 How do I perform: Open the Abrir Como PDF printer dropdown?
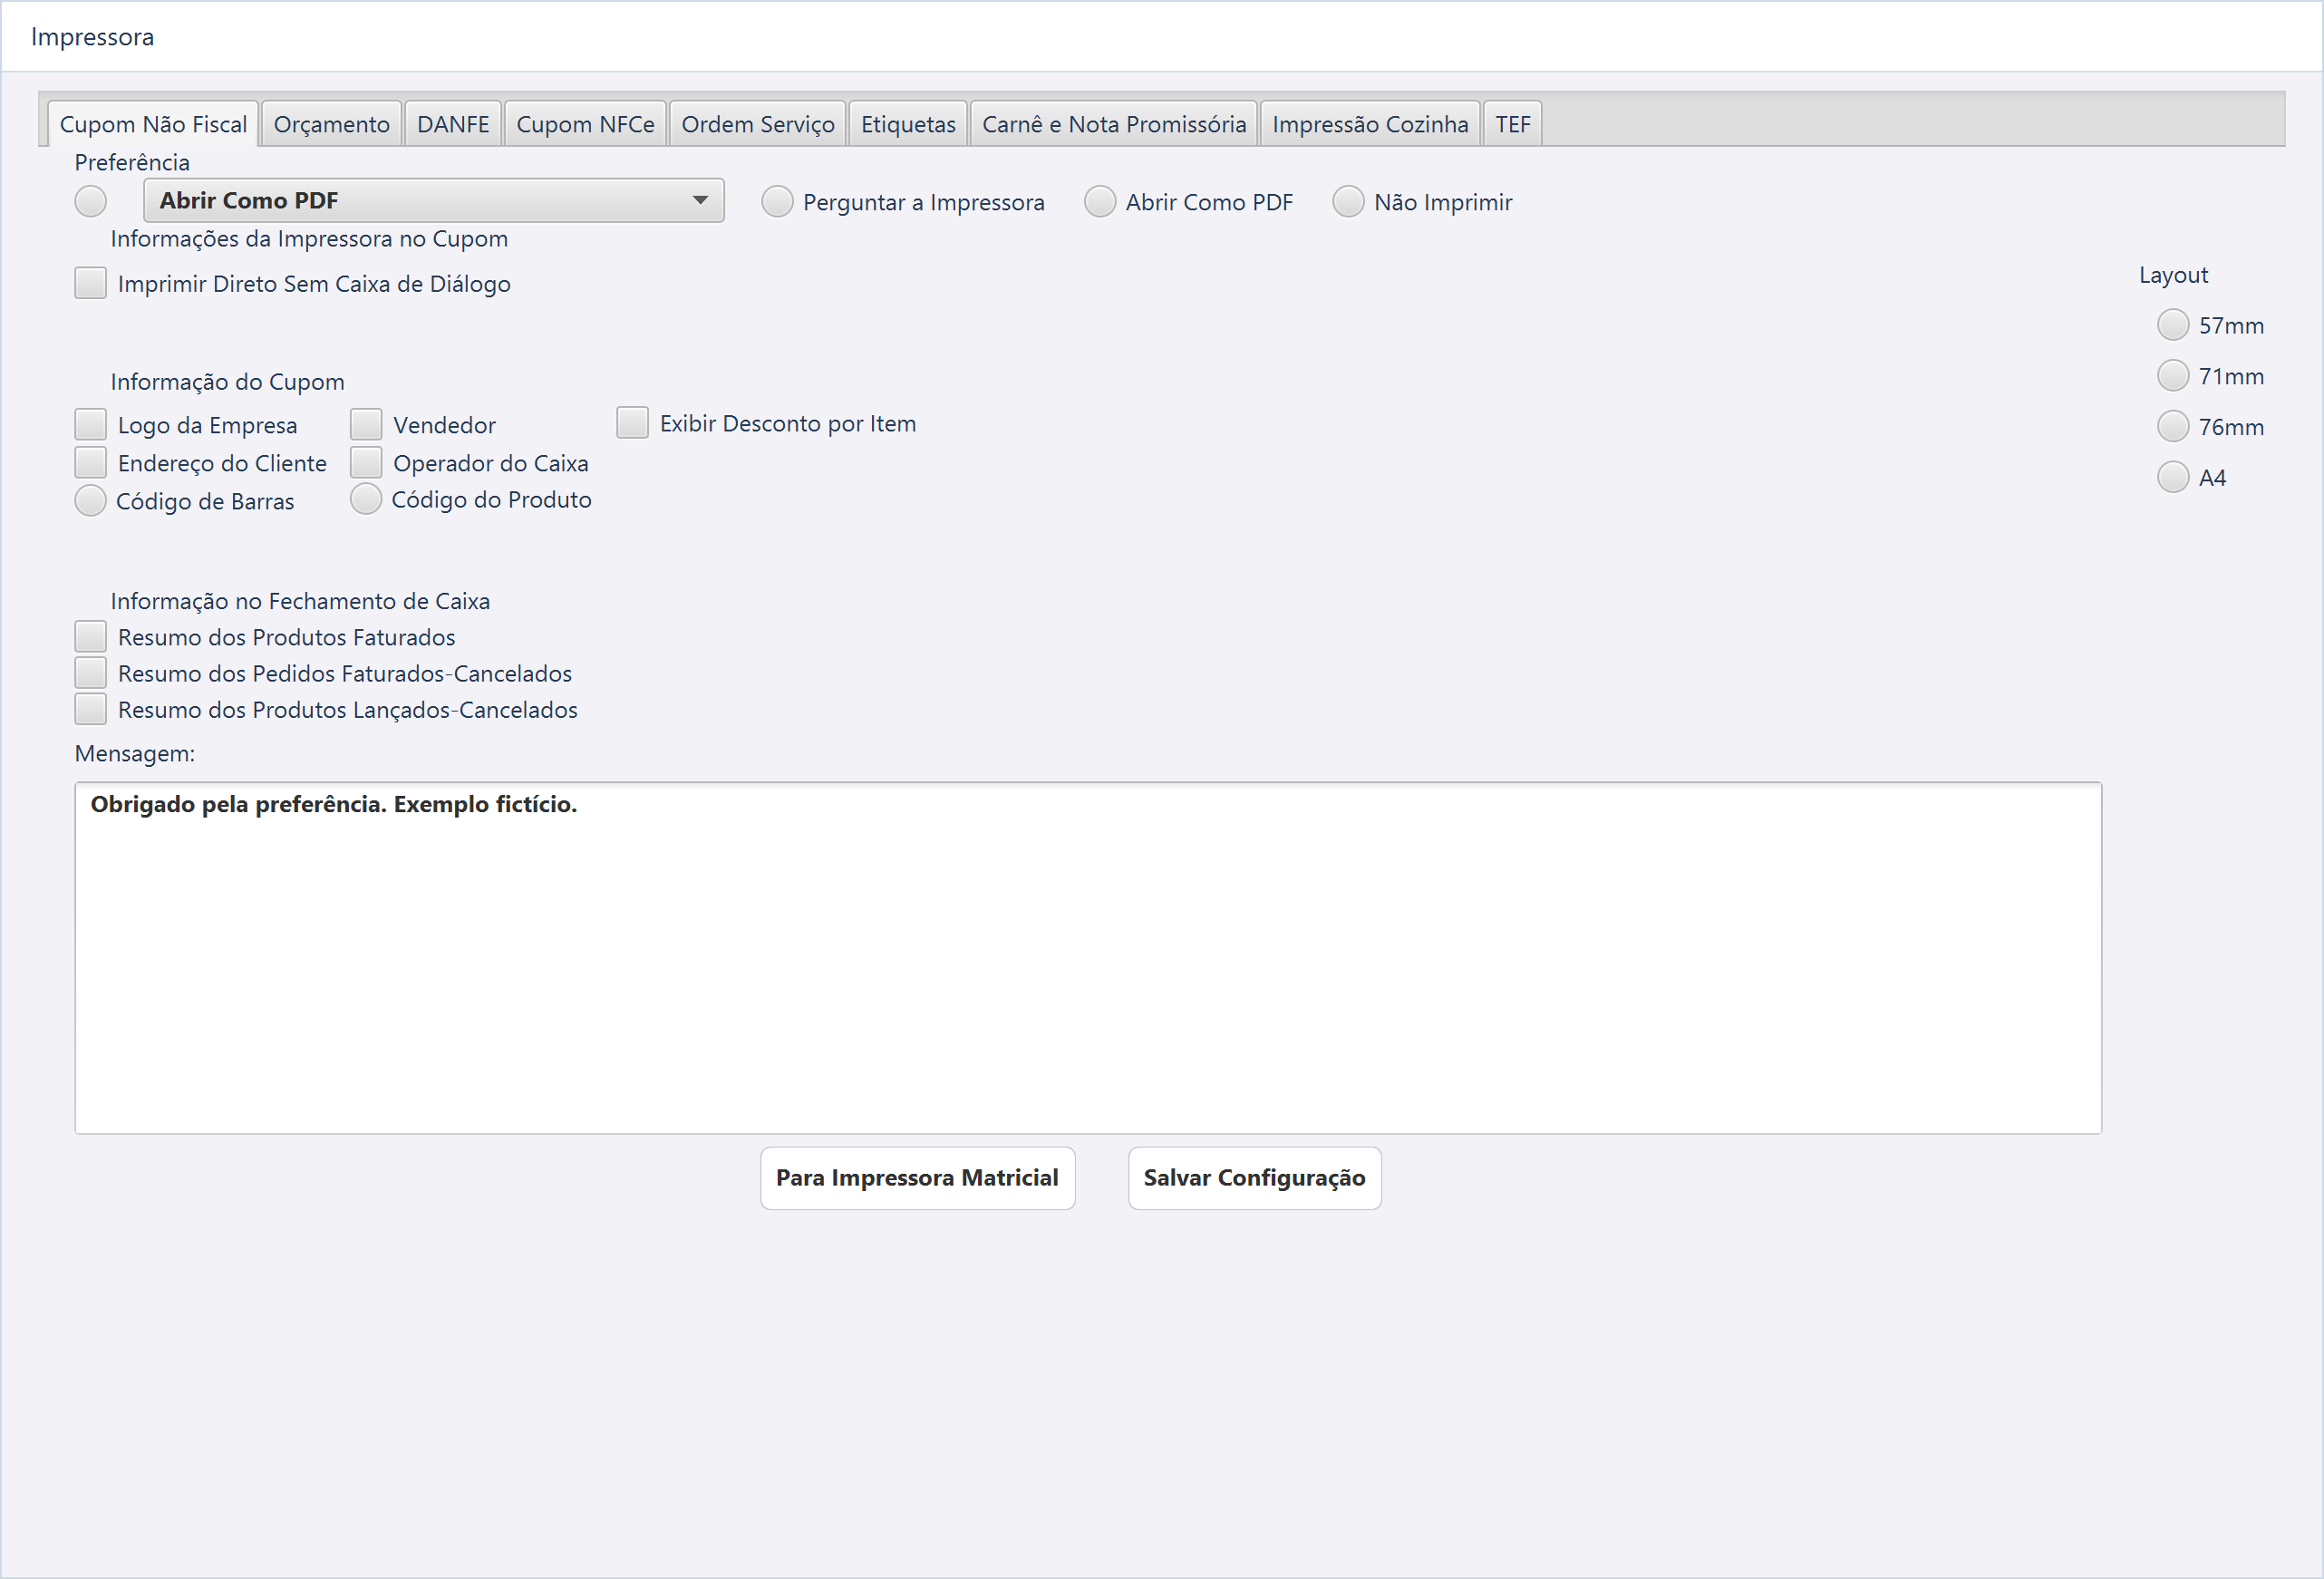(x=433, y=201)
